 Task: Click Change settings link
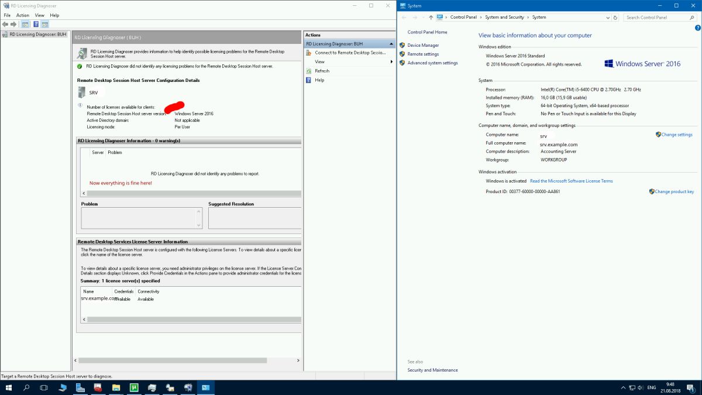(x=677, y=135)
